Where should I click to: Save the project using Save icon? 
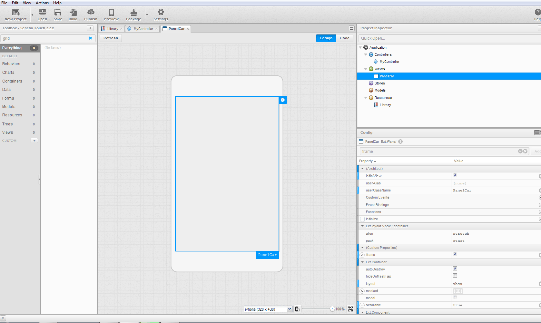pos(58,12)
